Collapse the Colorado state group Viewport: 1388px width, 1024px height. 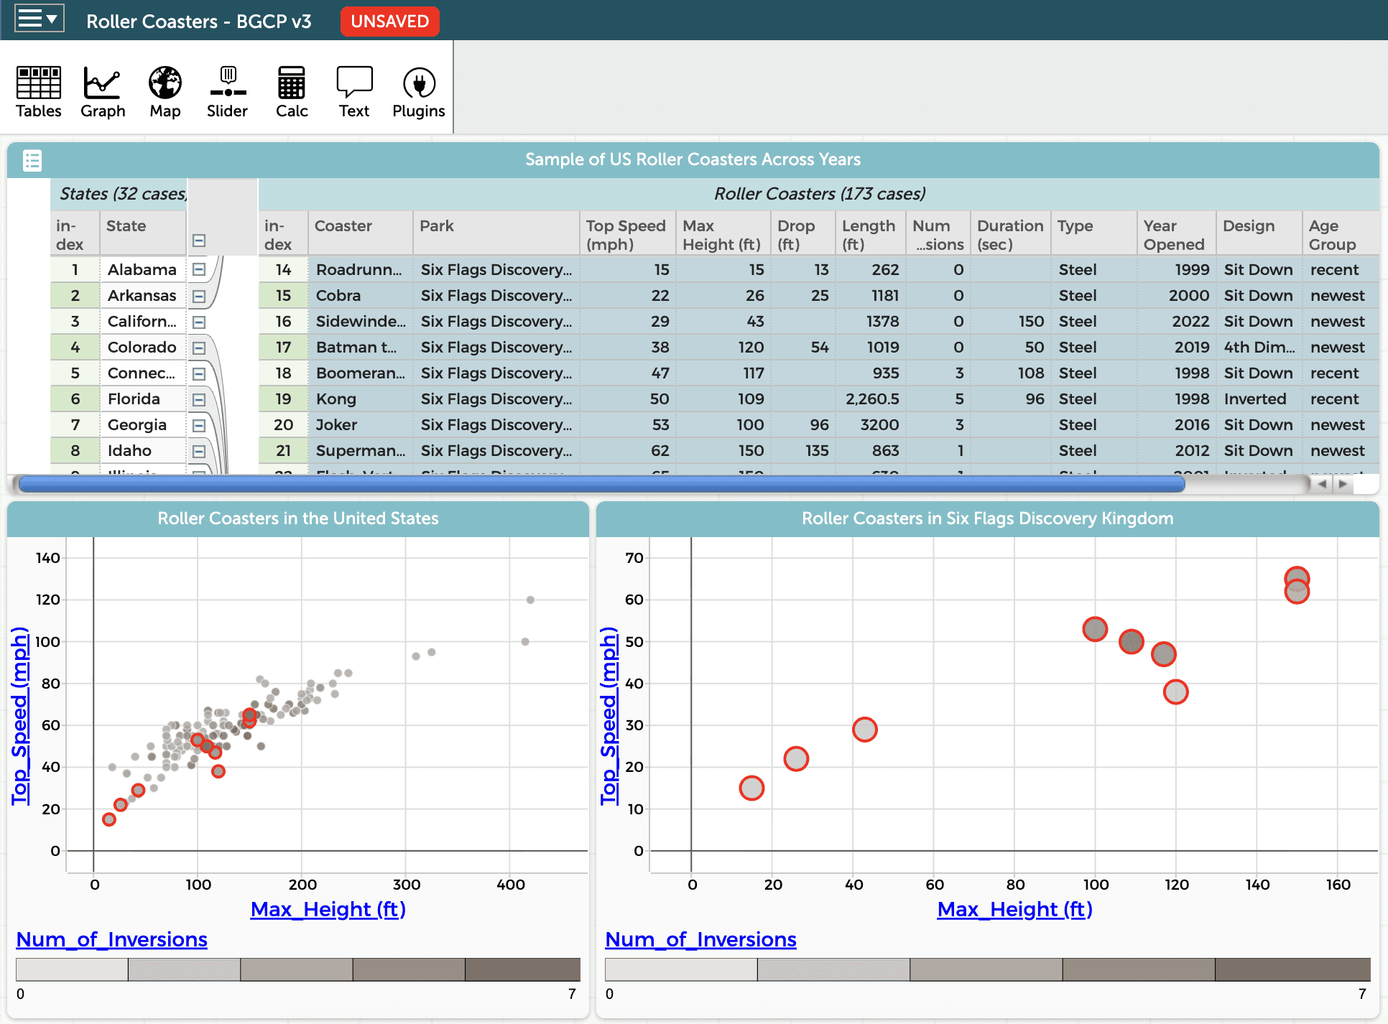[199, 348]
